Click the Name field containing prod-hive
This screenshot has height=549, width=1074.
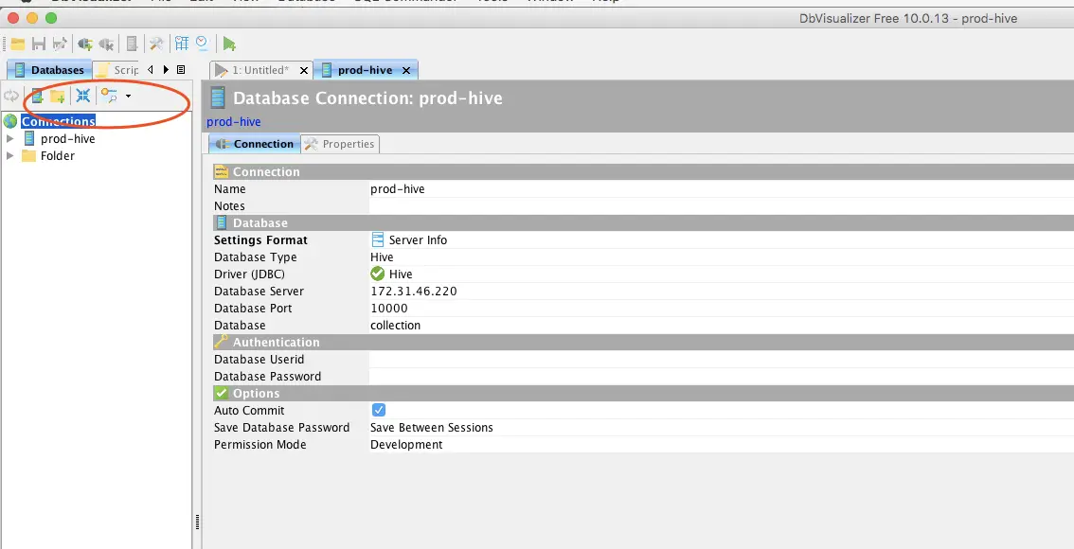722,189
